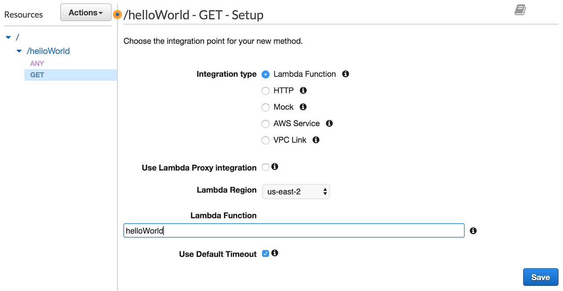Click the info icon next to Use Default Timeout

pos(274,253)
